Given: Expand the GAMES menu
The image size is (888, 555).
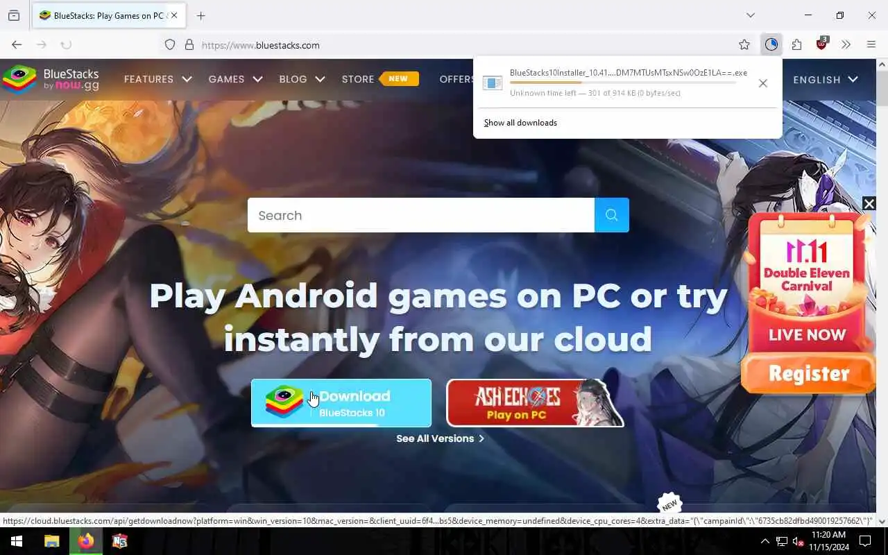Looking at the screenshot, I should click(x=235, y=79).
